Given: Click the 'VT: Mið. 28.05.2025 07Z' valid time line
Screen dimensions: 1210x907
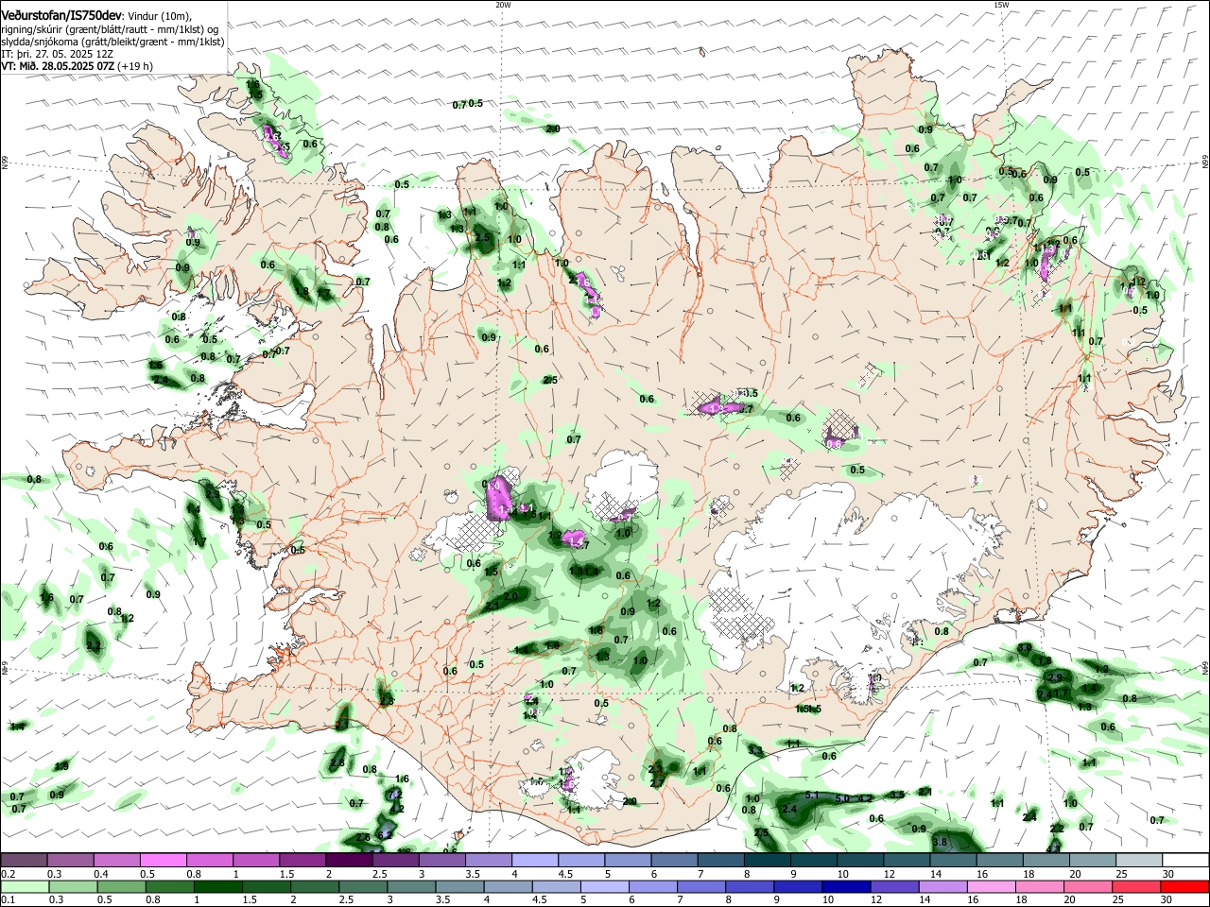Looking at the screenshot, I should 59,66.
